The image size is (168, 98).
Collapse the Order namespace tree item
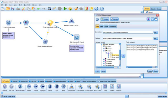(104, 51)
